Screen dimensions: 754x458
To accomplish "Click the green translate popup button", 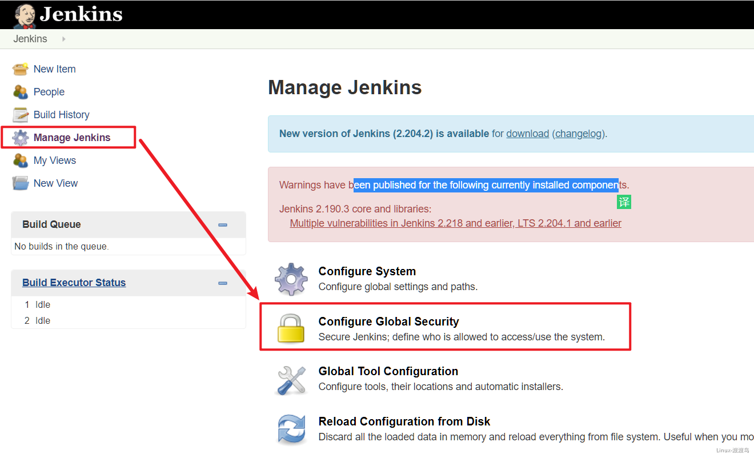I will pyautogui.click(x=624, y=202).
